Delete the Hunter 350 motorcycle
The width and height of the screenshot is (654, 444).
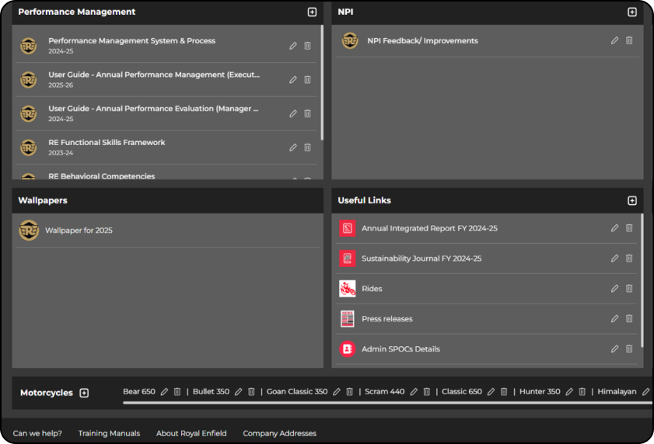[582, 392]
